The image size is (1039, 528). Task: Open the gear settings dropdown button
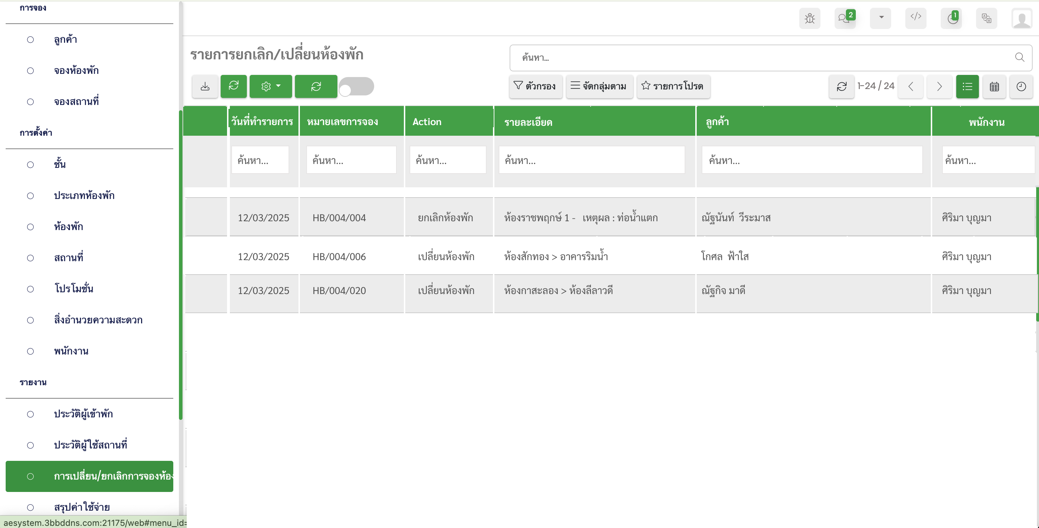(x=270, y=86)
